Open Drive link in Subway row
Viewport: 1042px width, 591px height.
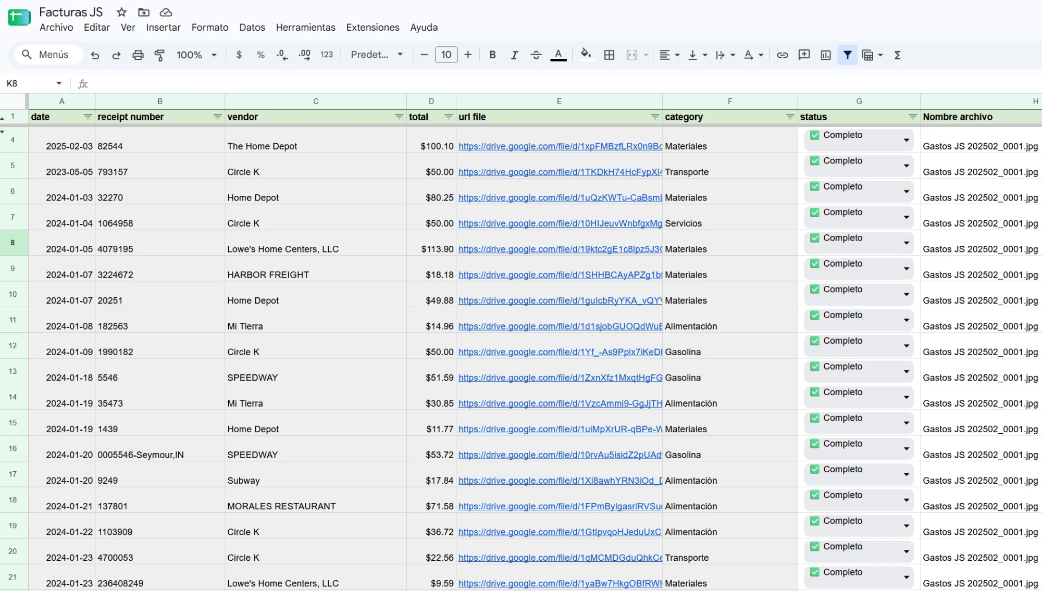coord(560,481)
